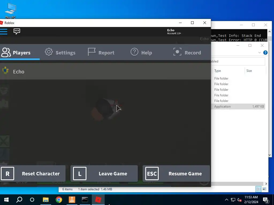Viewport: 274px width, 205px height.
Task: Click the Help question mark icon
Action: [134, 52]
